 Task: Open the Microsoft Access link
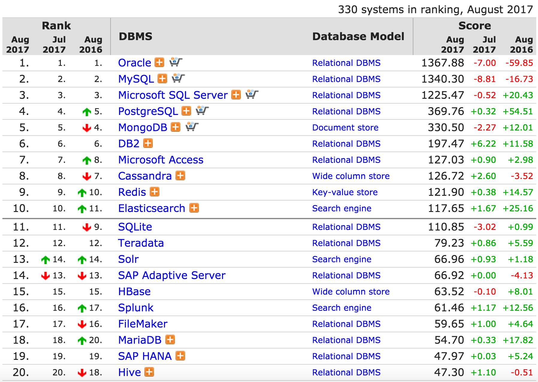click(161, 160)
